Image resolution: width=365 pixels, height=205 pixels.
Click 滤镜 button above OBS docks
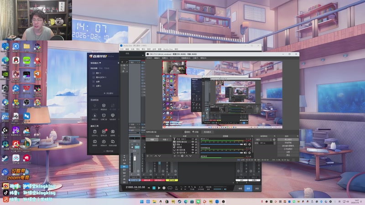(x=195, y=132)
